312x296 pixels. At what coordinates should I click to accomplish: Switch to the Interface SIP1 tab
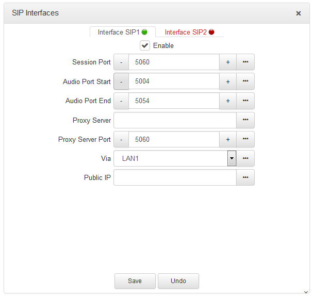[x=123, y=32]
